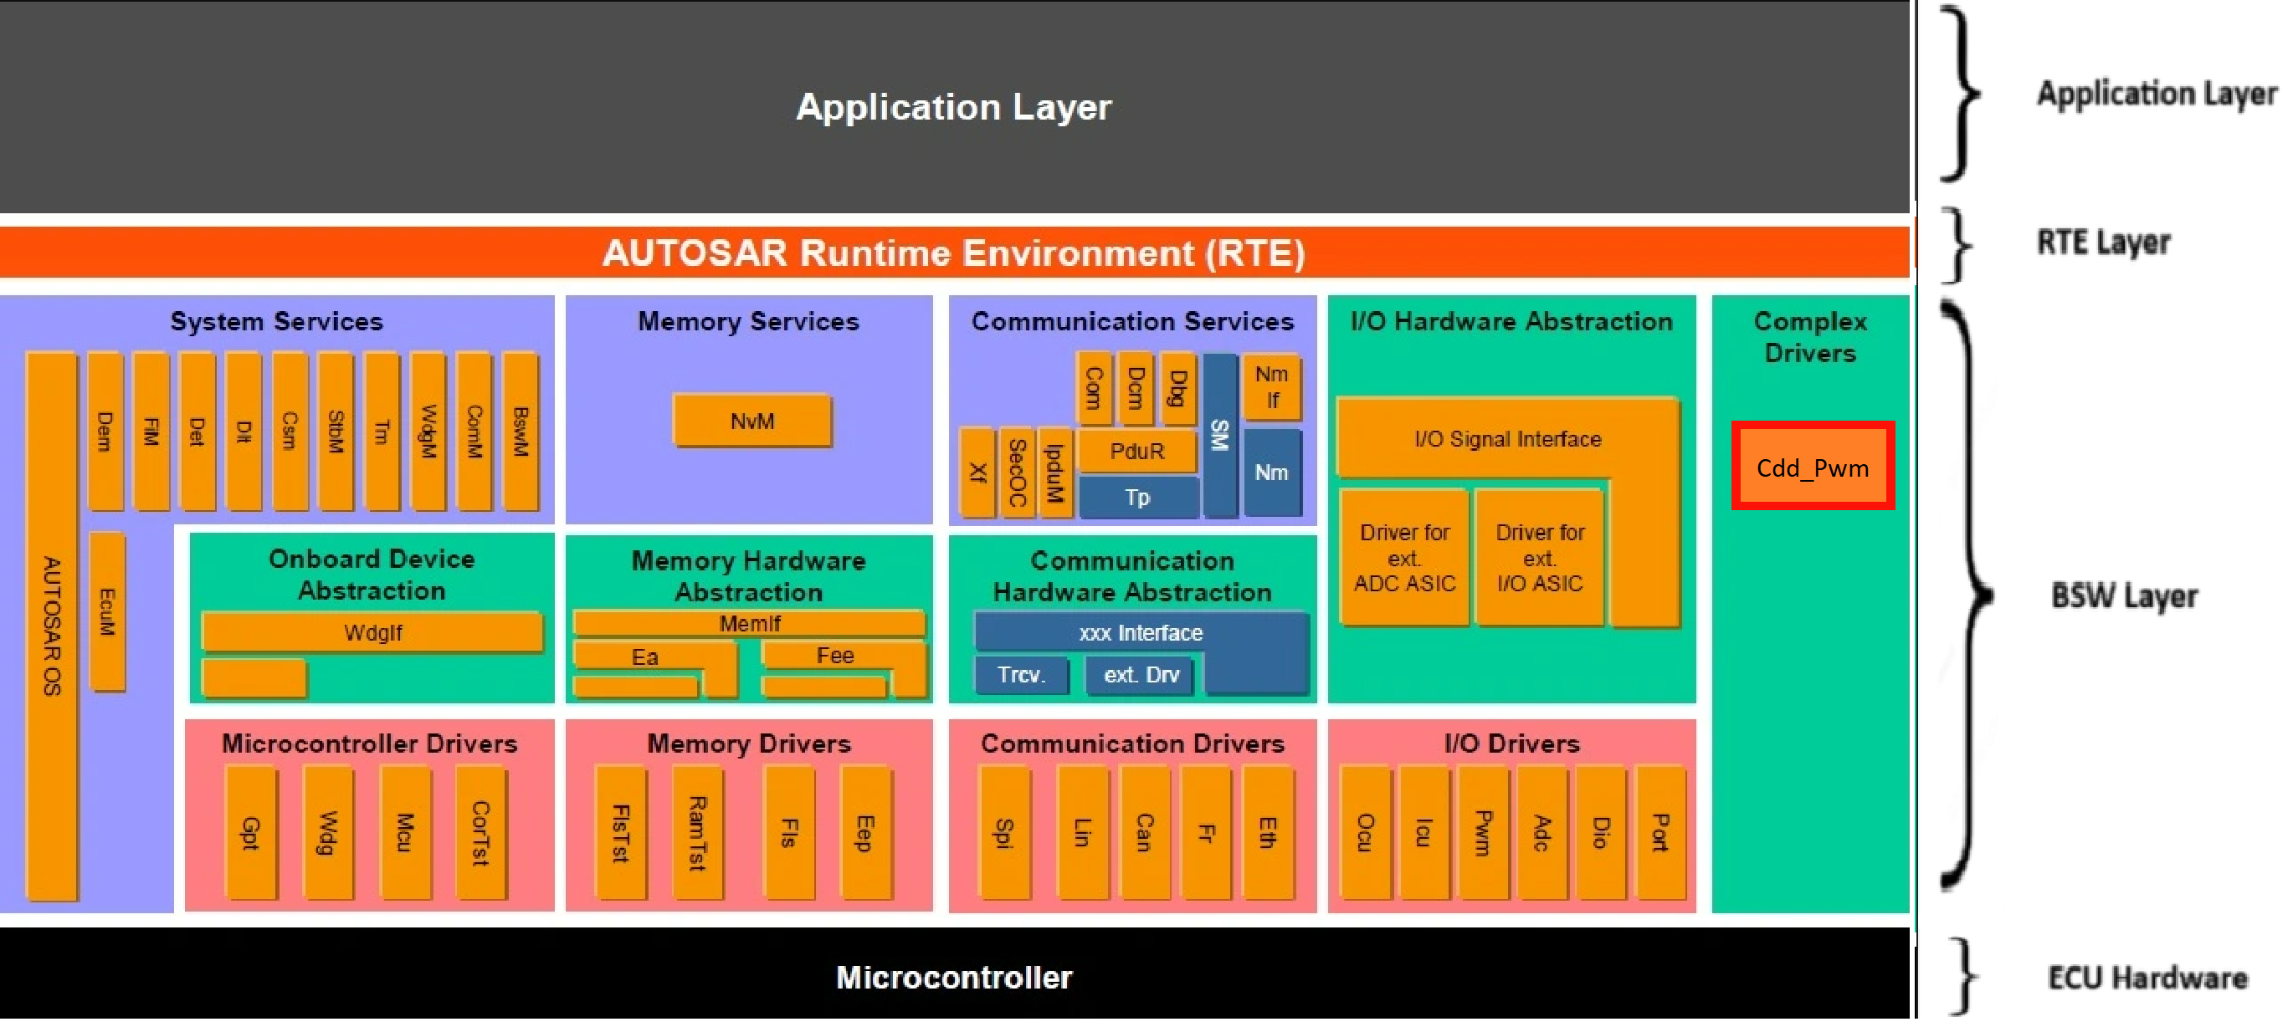The height and width of the screenshot is (1032, 2293).
Task: Click the Fee memory abstraction block
Action: (x=834, y=656)
